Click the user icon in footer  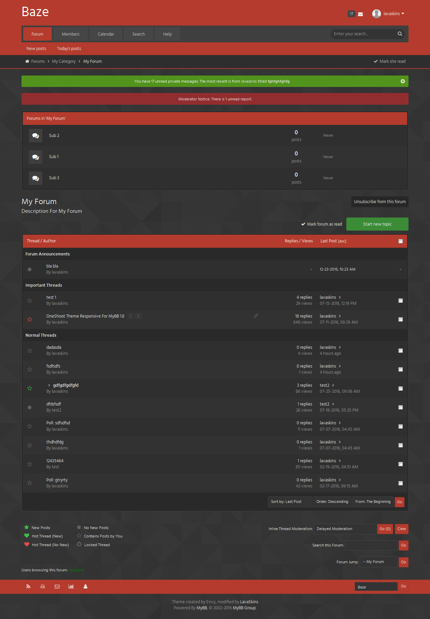tap(86, 586)
